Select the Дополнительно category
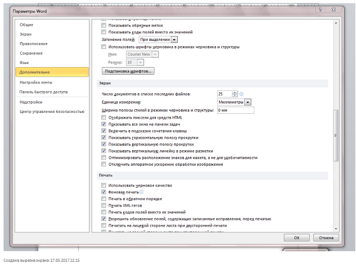The height and width of the screenshot is (272, 356). 52,72
